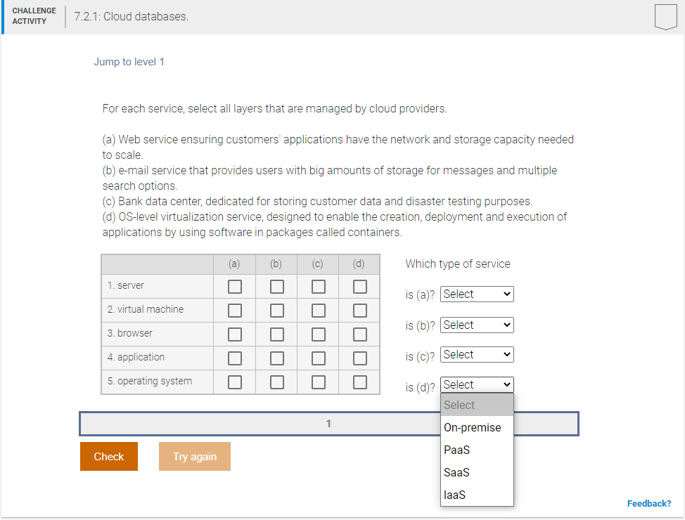Check the server checkbox under column (a)
The image size is (685, 520).
tap(234, 286)
